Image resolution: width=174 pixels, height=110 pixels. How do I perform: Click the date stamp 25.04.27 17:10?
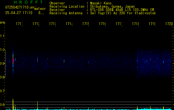coord(19,13)
